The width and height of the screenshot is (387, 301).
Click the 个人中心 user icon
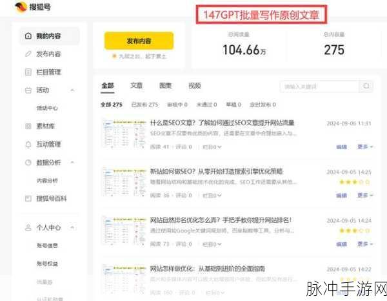point(28,227)
